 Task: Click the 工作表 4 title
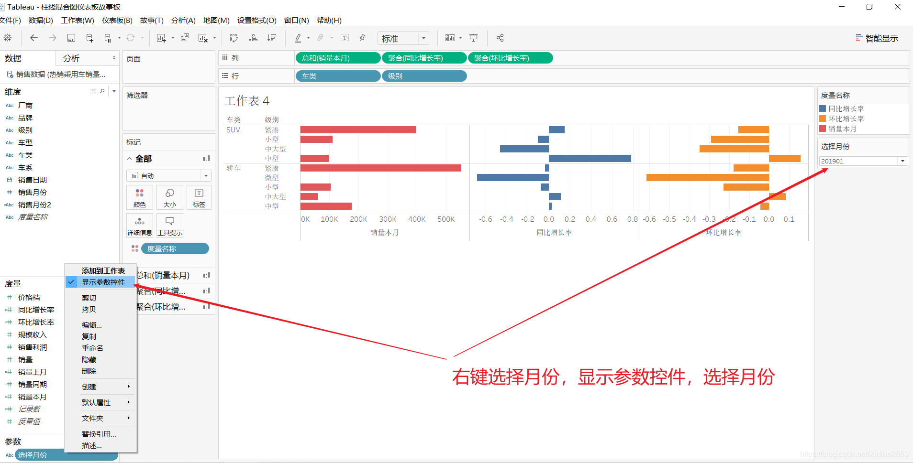coord(247,101)
